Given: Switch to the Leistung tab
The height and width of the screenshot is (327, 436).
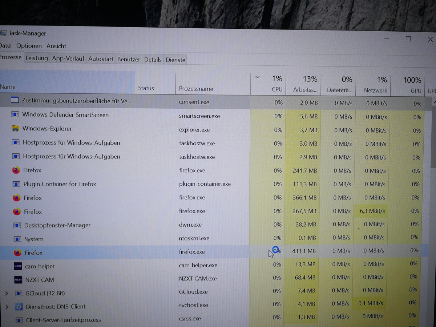Looking at the screenshot, I should 37,58.
